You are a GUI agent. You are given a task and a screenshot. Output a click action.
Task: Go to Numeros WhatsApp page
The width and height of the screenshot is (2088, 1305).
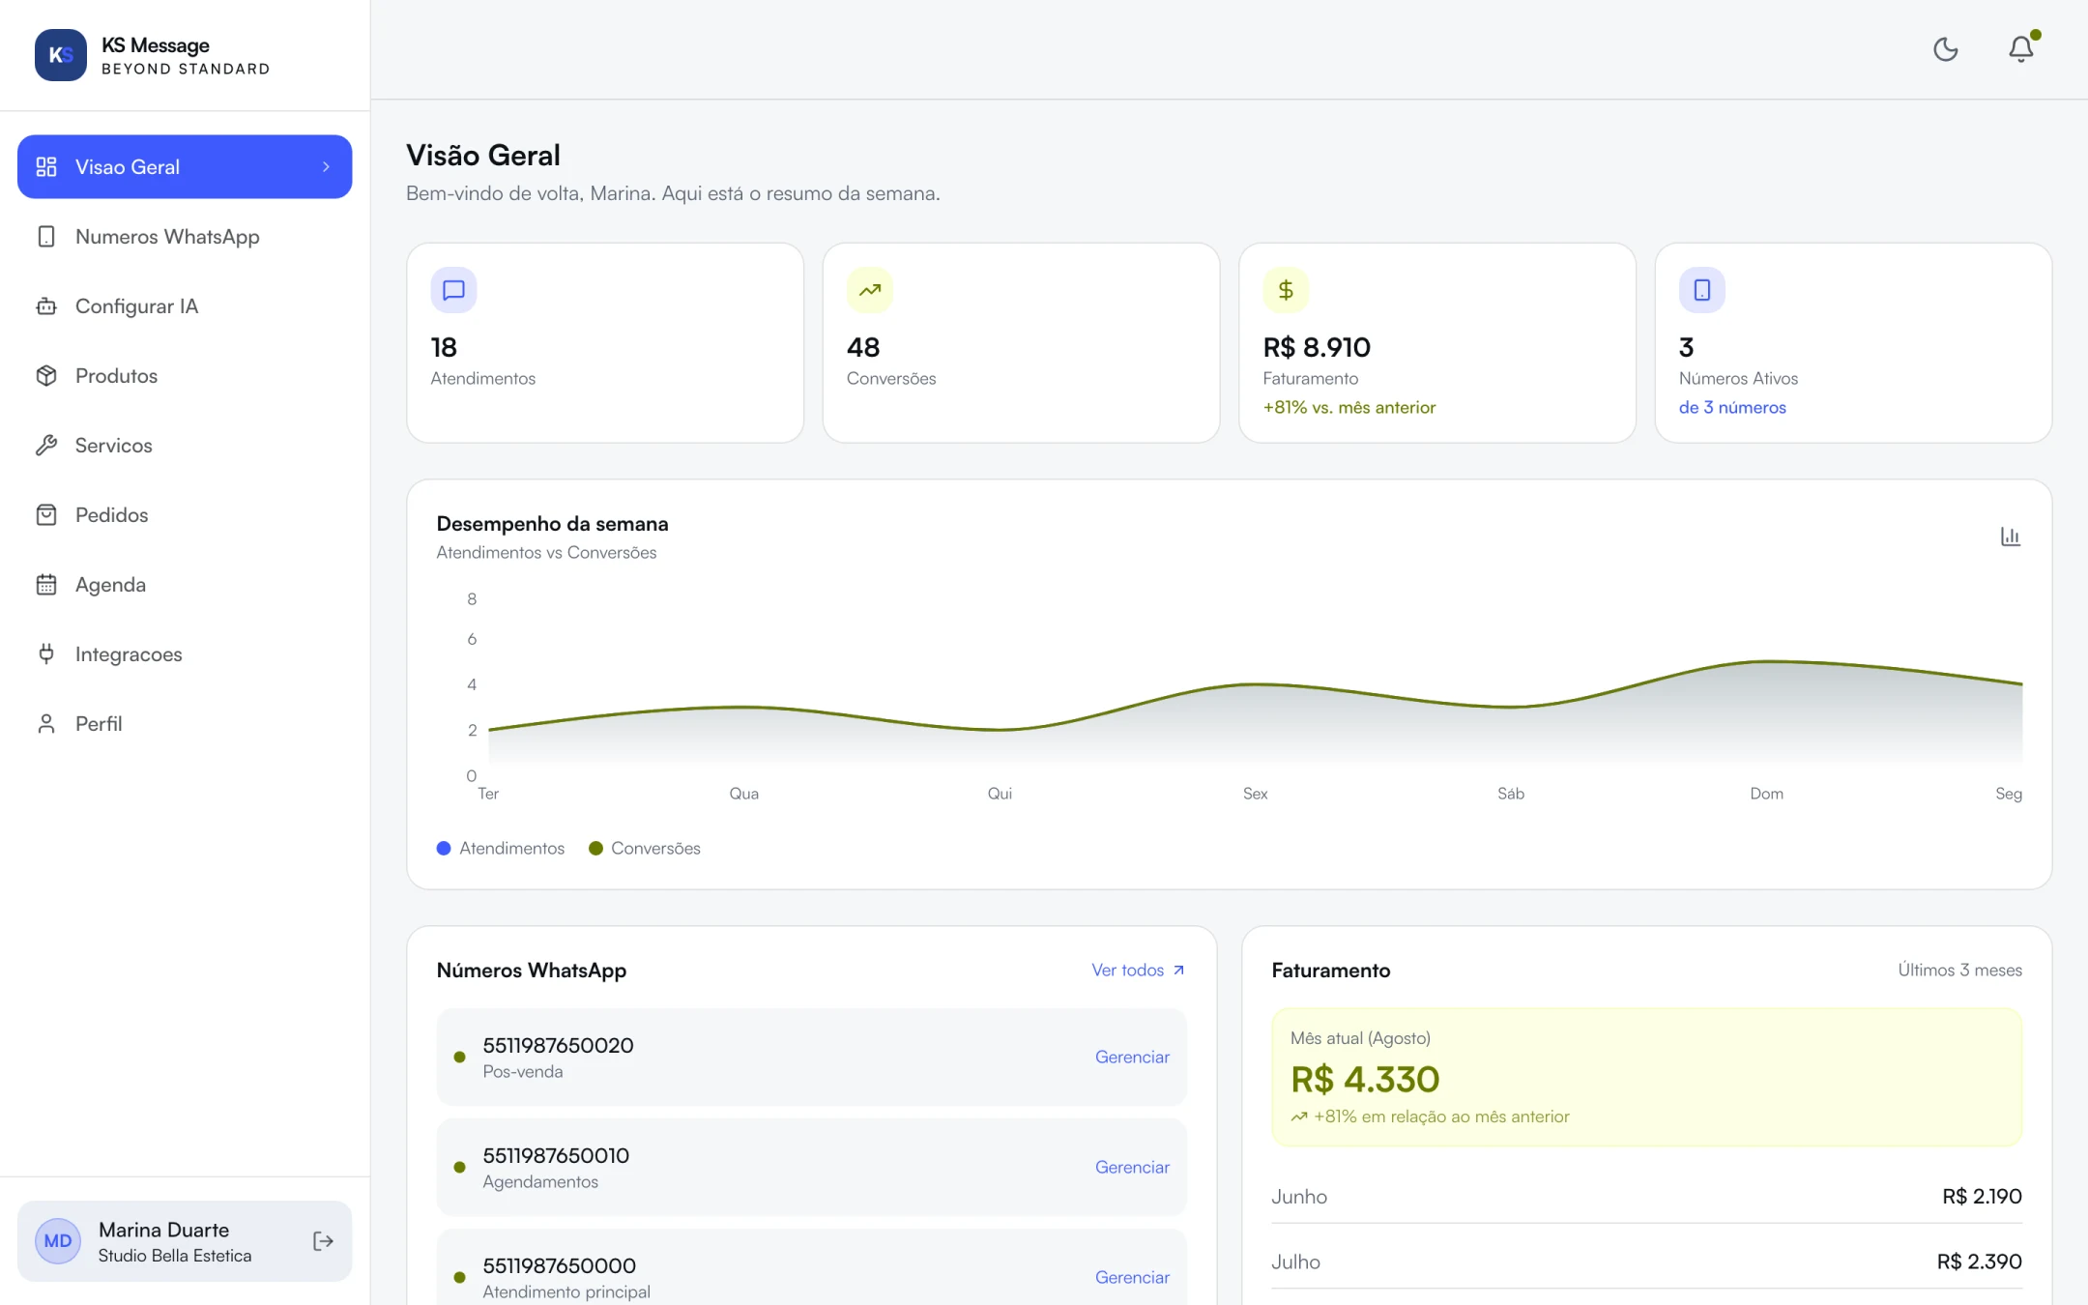(185, 236)
